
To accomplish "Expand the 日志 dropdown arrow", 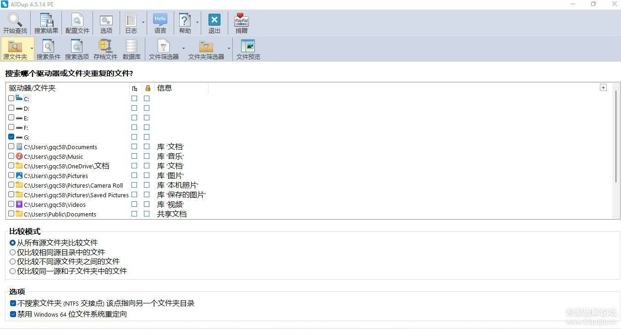I will 143,22.
